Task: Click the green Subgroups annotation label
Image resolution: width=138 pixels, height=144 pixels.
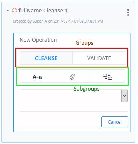Action: point(86,89)
